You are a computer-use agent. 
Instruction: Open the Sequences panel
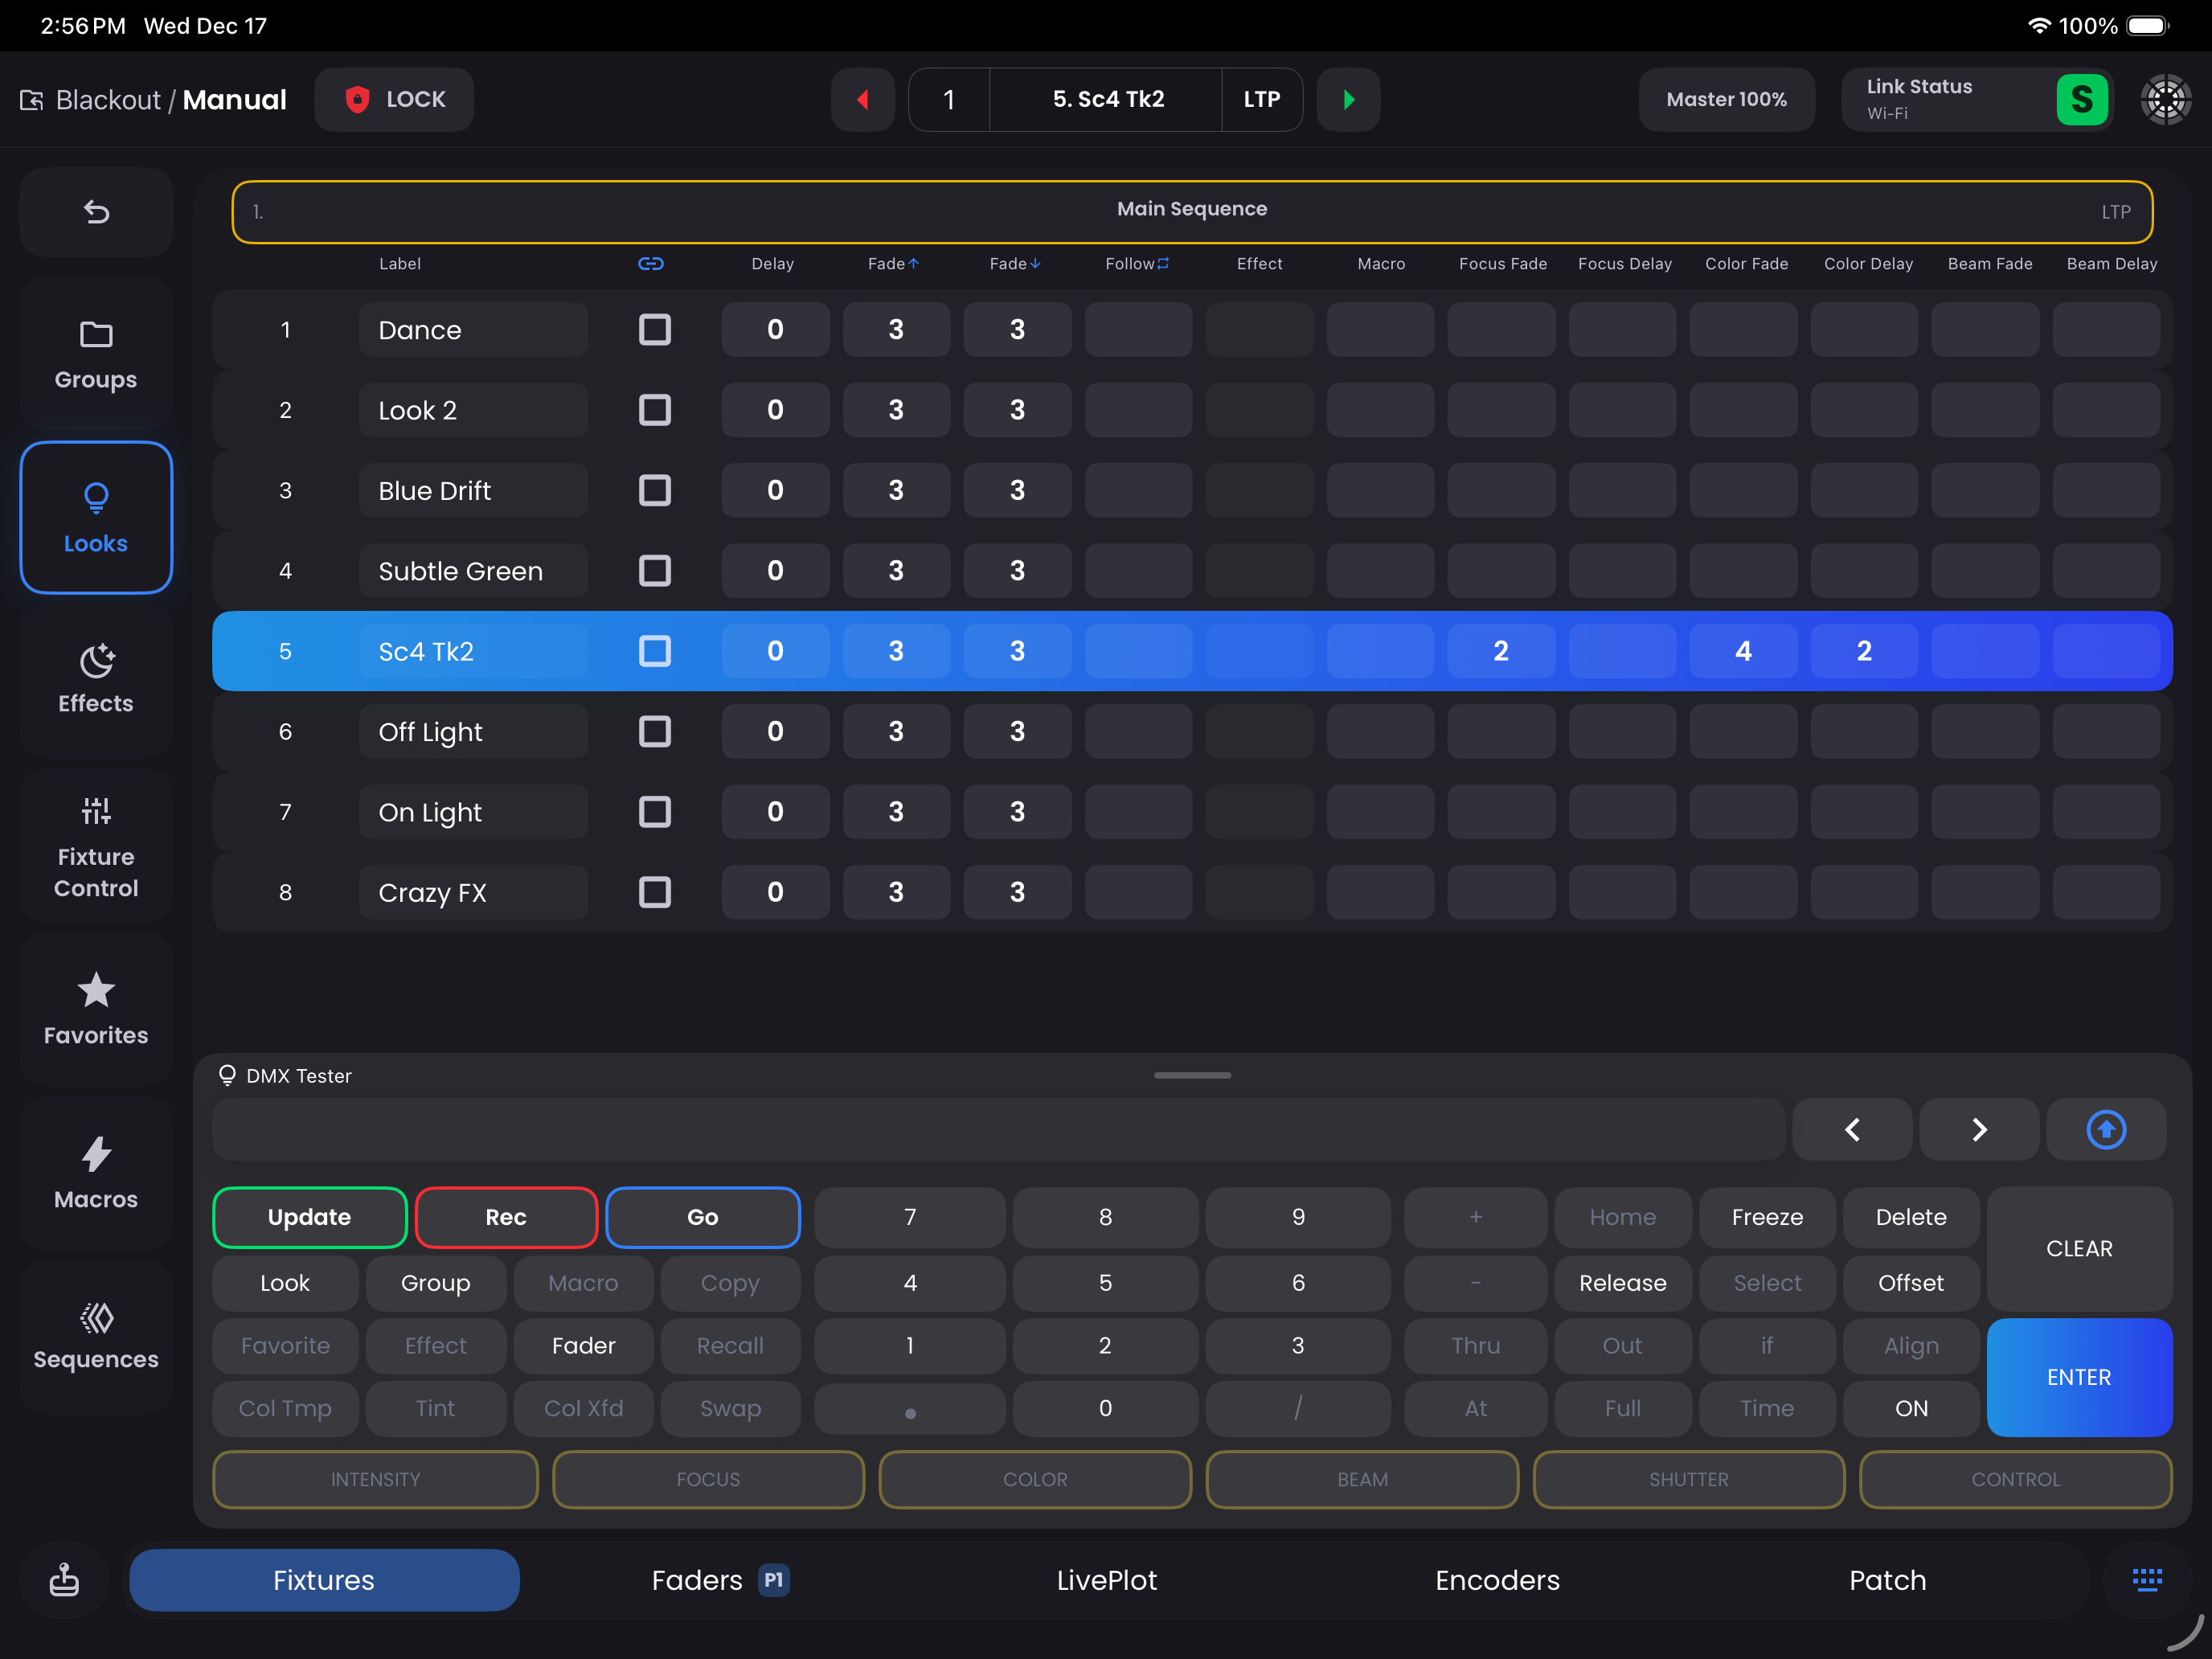click(96, 1336)
